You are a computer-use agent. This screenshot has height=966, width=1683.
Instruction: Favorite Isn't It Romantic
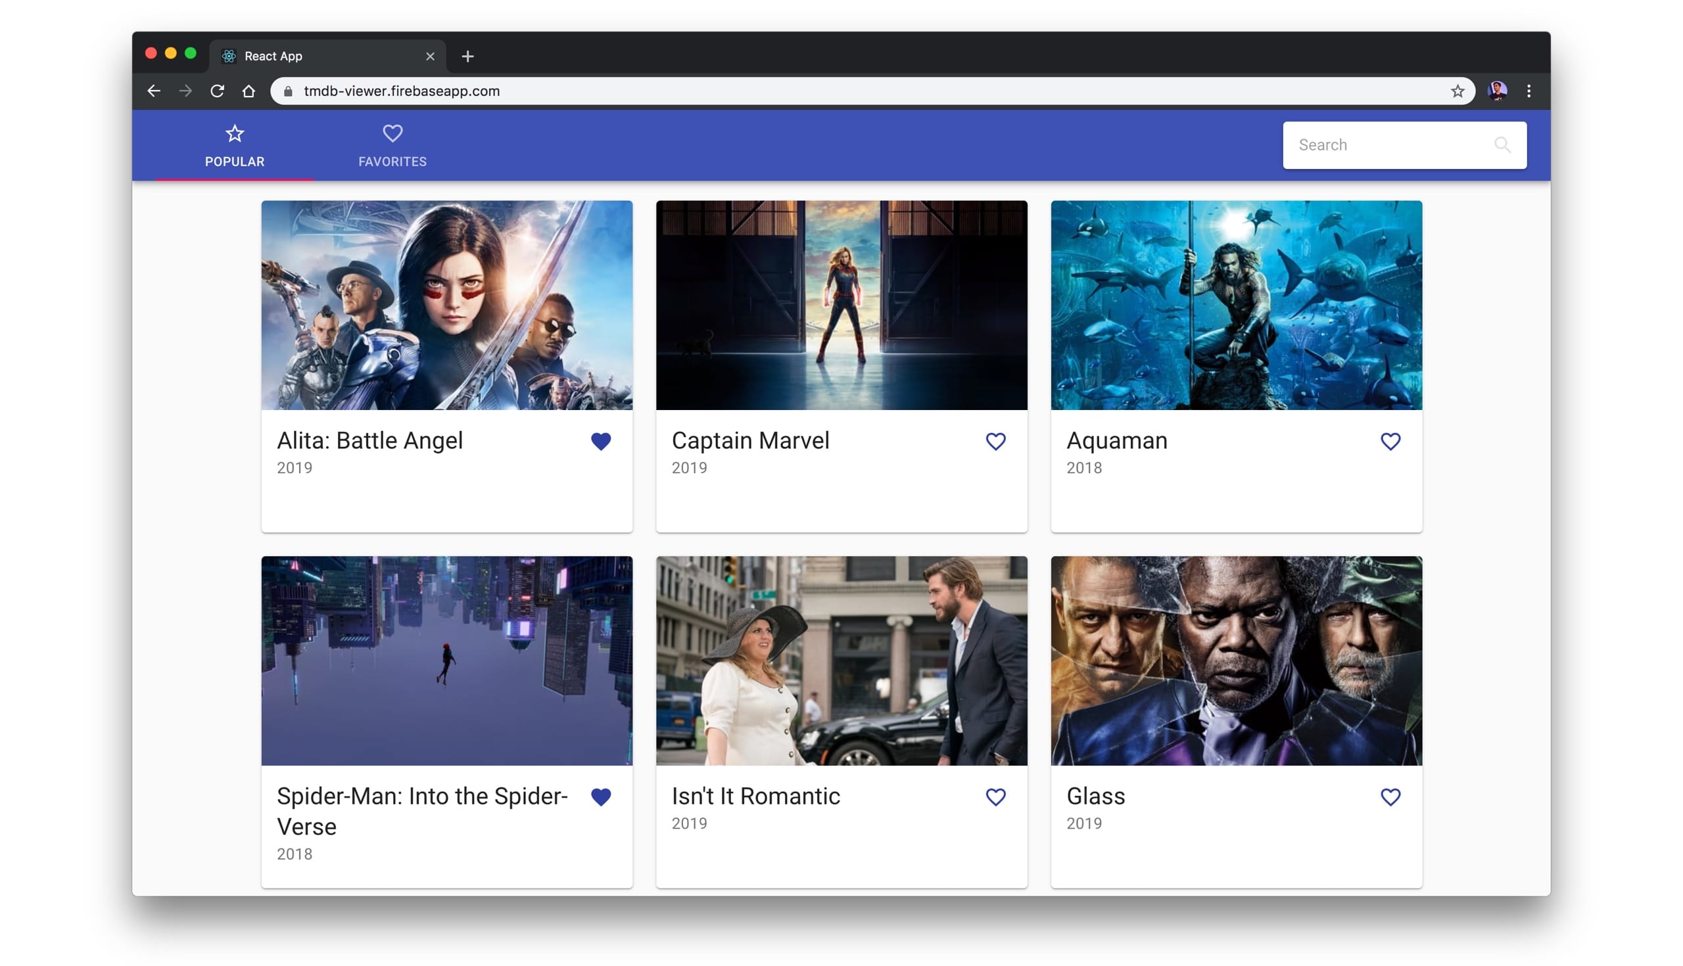(x=995, y=797)
